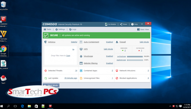Open the Firewall link
The width and height of the screenshot is (191, 109).
(x=122, y=42)
